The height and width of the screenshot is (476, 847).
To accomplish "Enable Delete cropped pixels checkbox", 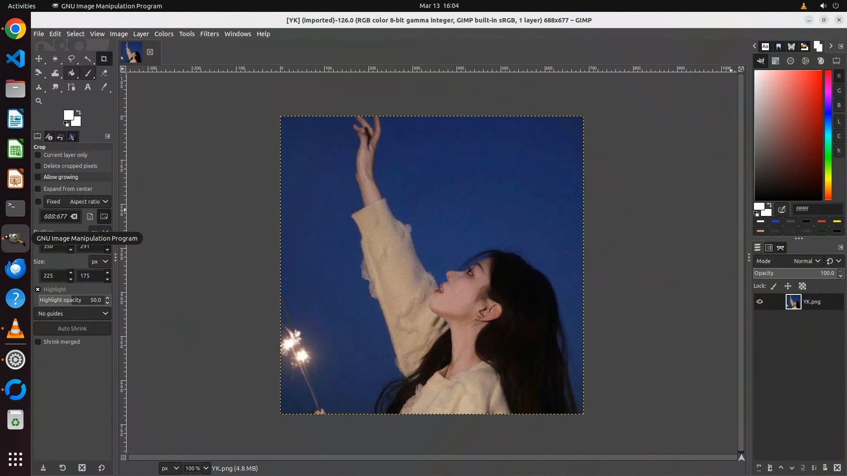I will [x=38, y=166].
